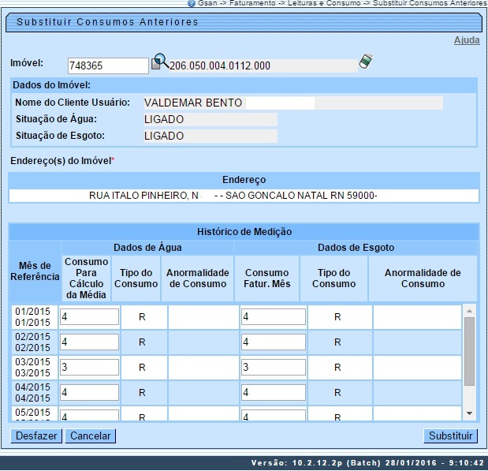Select water consumption field for 01/2015

click(x=90, y=317)
